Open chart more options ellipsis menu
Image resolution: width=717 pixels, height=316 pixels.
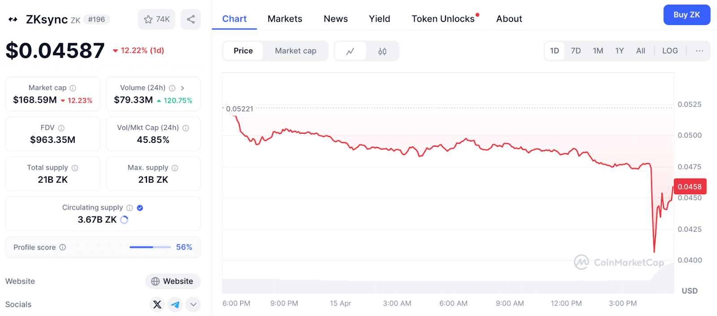coord(699,51)
